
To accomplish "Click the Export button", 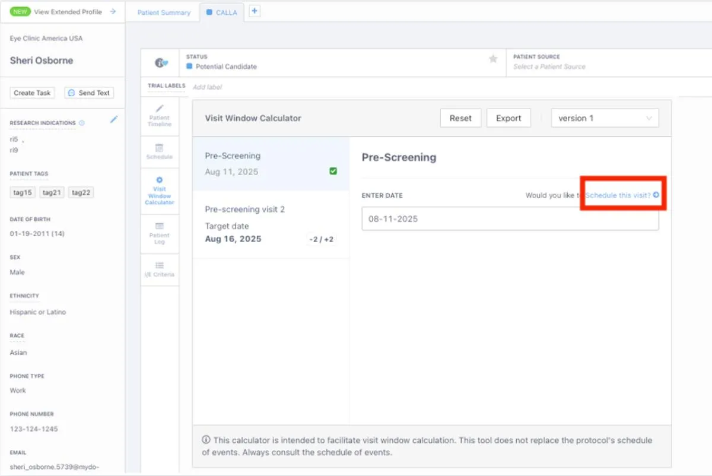I will pyautogui.click(x=508, y=118).
